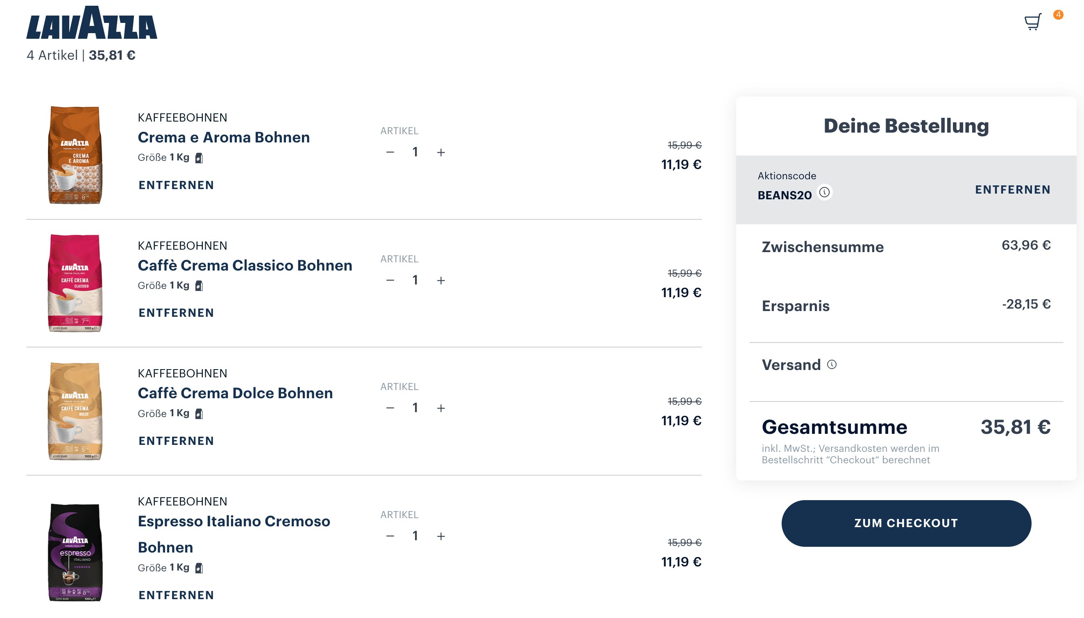Screen dimensions: 1084x618
Task: Remove Caffè Crema Classico Bohnen from cart
Action: coord(176,313)
